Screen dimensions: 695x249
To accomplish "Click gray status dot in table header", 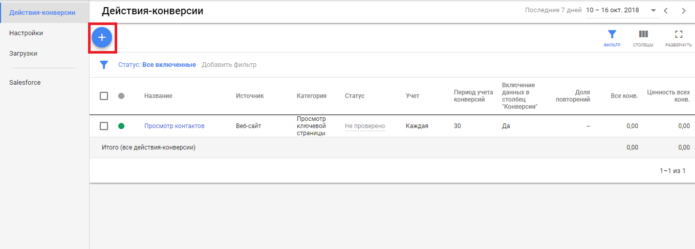I will click(x=121, y=96).
